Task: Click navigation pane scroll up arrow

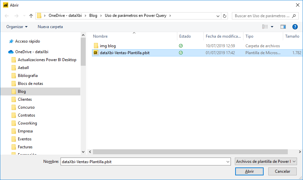Action: click(83, 35)
